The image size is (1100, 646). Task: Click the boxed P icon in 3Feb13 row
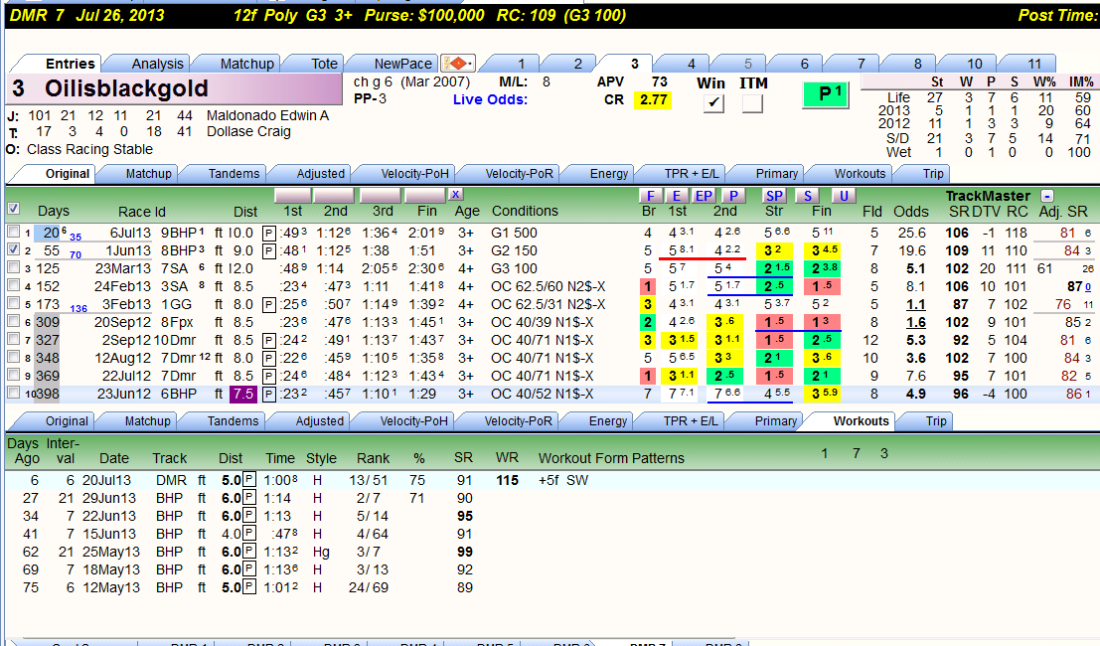tap(268, 304)
